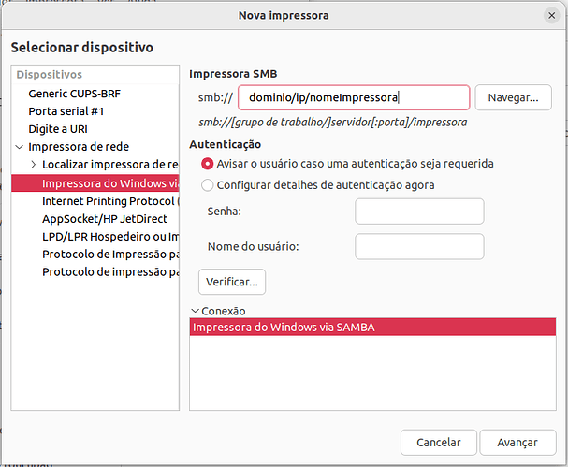568x467 pixels.
Task: Click the Nome do usuário field
Action: (x=419, y=246)
